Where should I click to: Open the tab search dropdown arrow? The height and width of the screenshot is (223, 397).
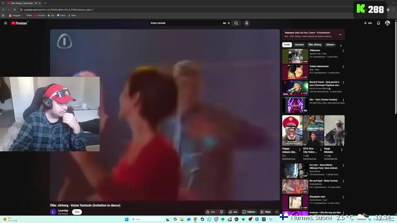[x=3, y=3]
